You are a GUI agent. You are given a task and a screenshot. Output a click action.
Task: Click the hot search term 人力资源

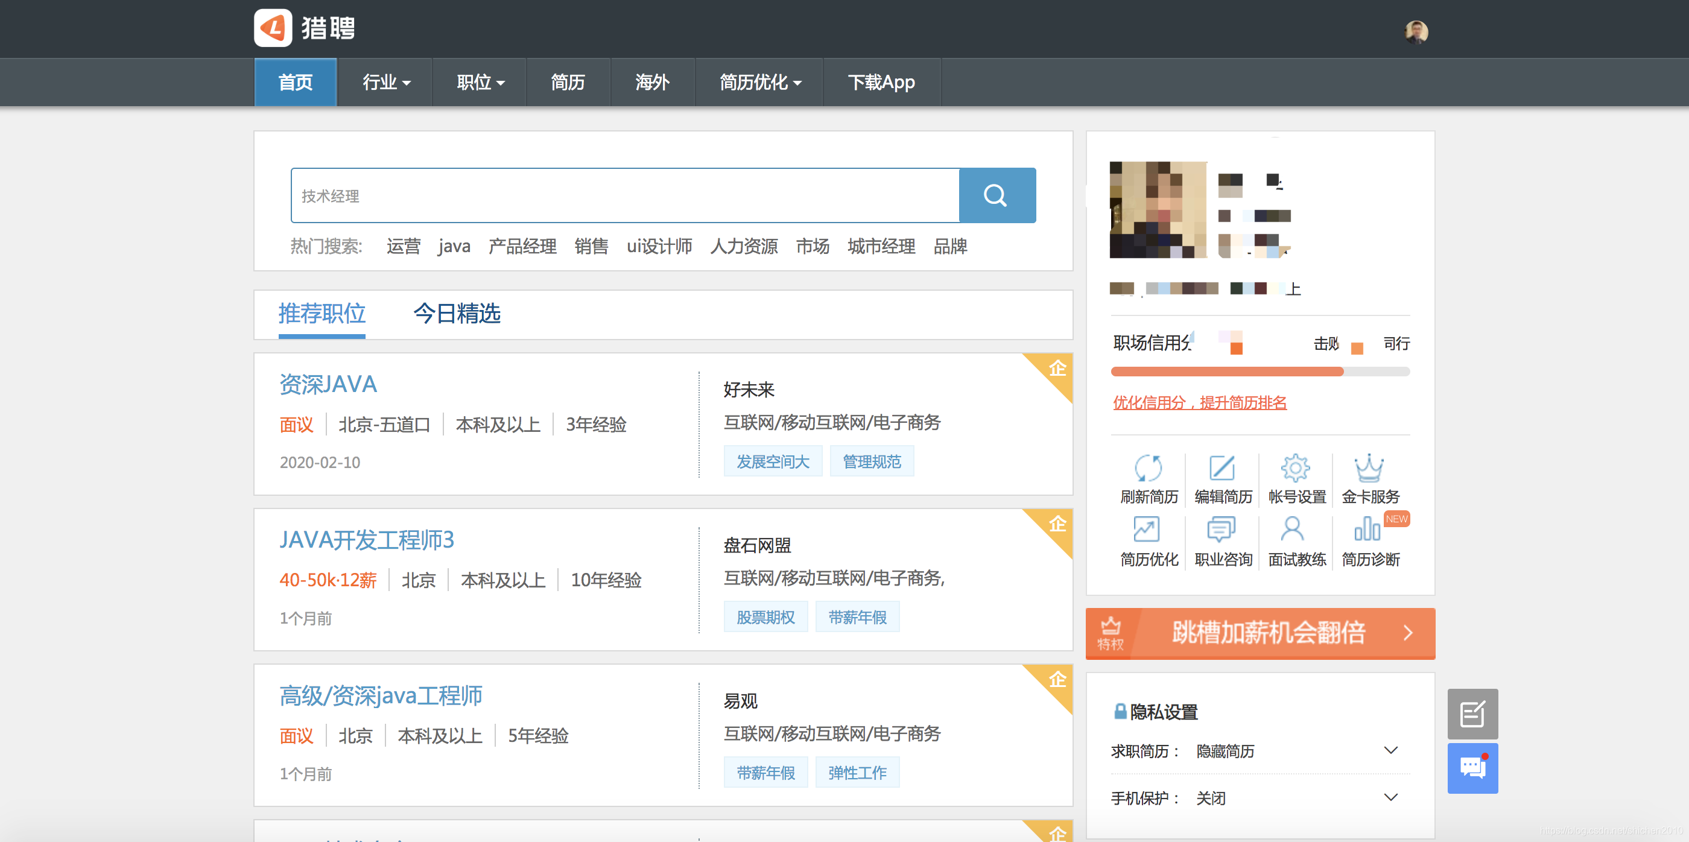[744, 247]
